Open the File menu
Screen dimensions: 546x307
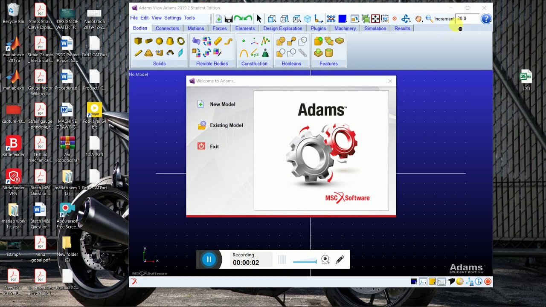[x=134, y=18]
